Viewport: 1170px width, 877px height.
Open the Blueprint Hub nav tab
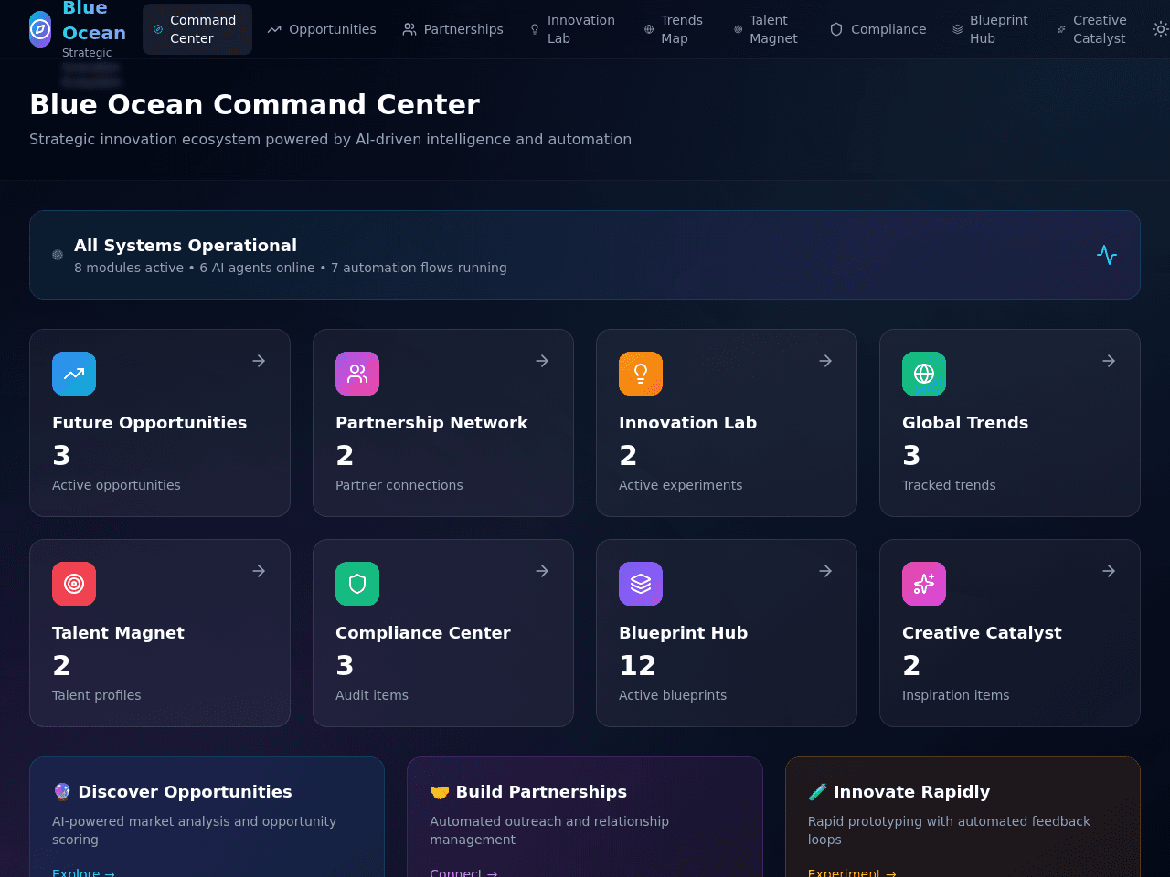tap(991, 29)
